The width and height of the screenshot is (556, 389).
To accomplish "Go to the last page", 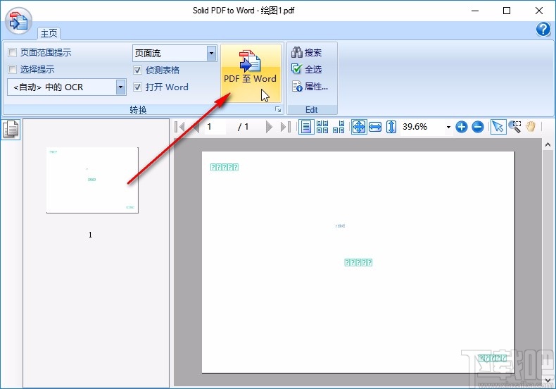I will click(x=286, y=127).
